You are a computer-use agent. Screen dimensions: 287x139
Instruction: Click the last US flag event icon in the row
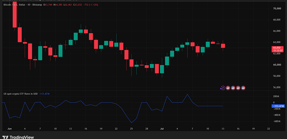click(243, 88)
